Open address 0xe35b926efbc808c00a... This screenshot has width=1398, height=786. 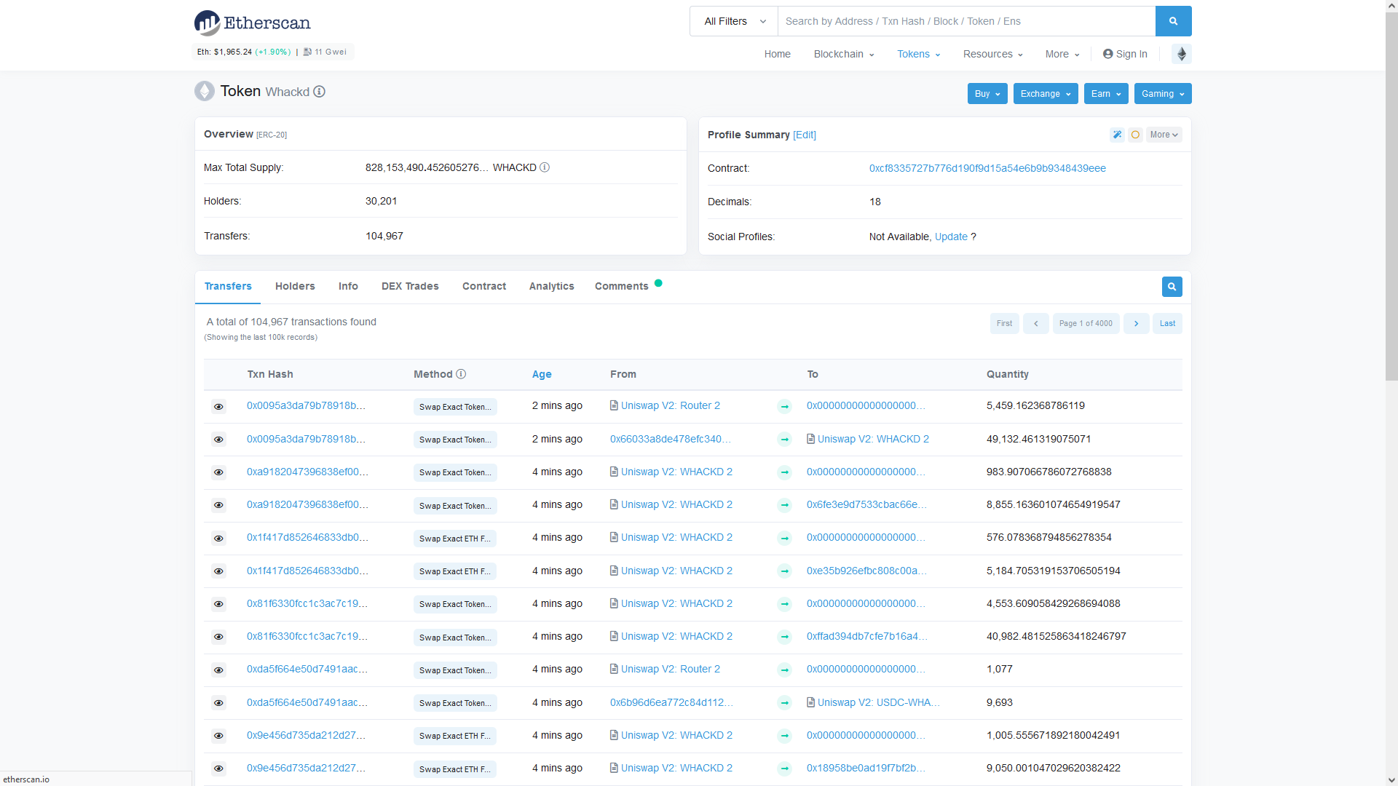pos(866,571)
